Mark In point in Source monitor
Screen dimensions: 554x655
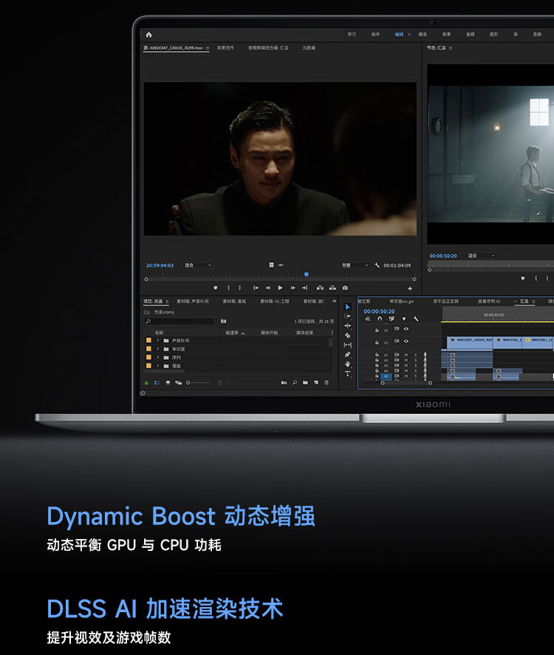pyautogui.click(x=228, y=288)
